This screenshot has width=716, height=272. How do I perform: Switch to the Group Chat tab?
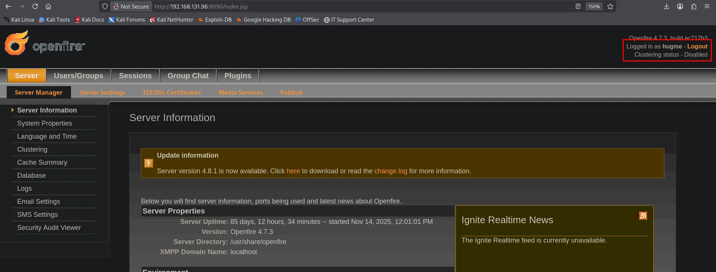click(x=188, y=76)
